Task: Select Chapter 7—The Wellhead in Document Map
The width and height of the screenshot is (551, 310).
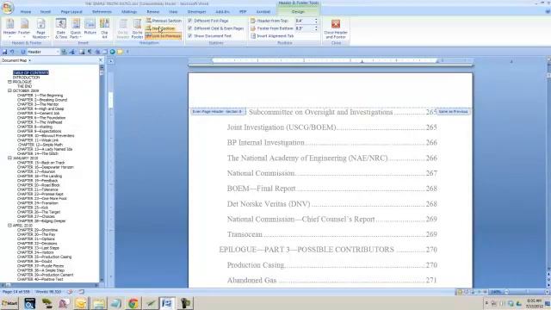Action: pos(40,122)
